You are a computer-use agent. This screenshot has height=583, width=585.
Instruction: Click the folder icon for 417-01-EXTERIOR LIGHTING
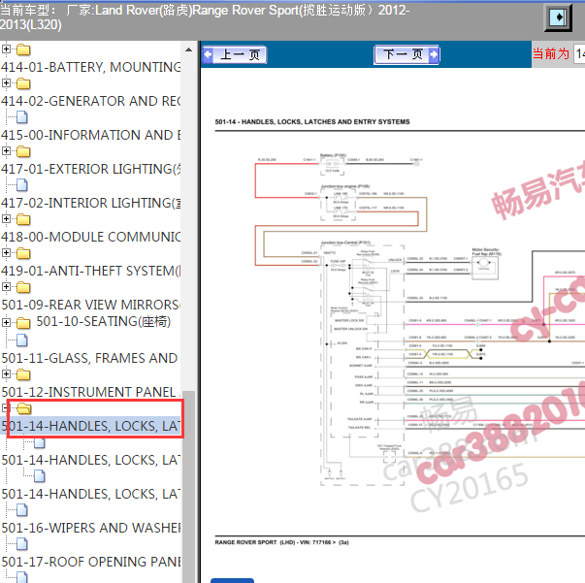(23, 151)
